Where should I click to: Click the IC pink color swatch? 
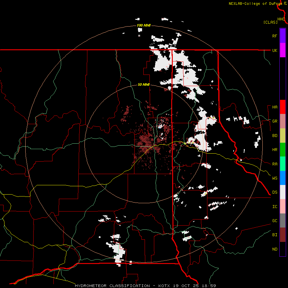tap(283, 206)
